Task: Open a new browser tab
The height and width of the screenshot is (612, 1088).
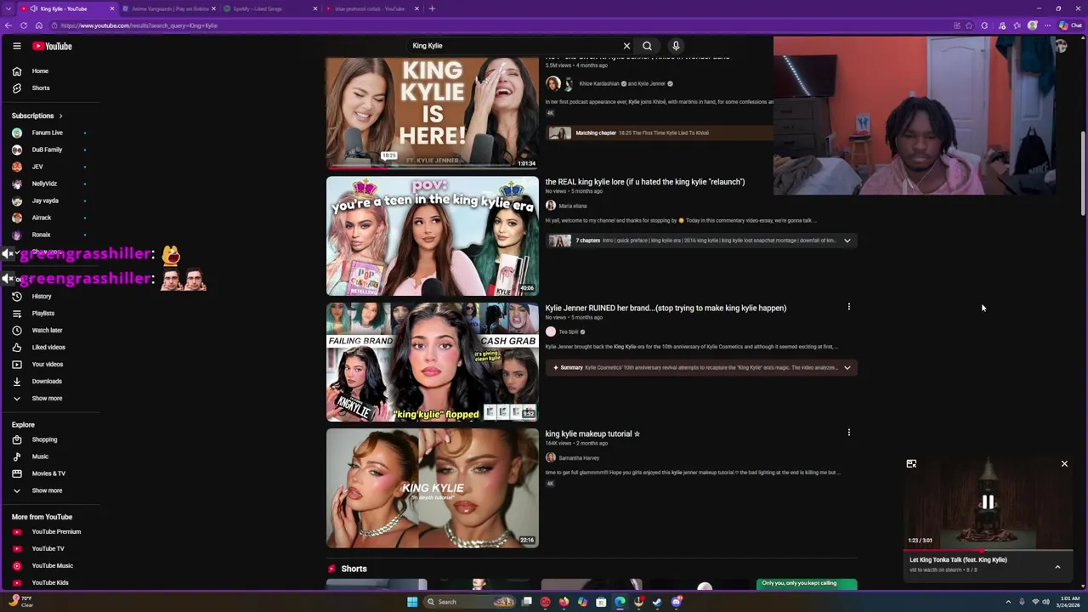Action: click(432, 8)
